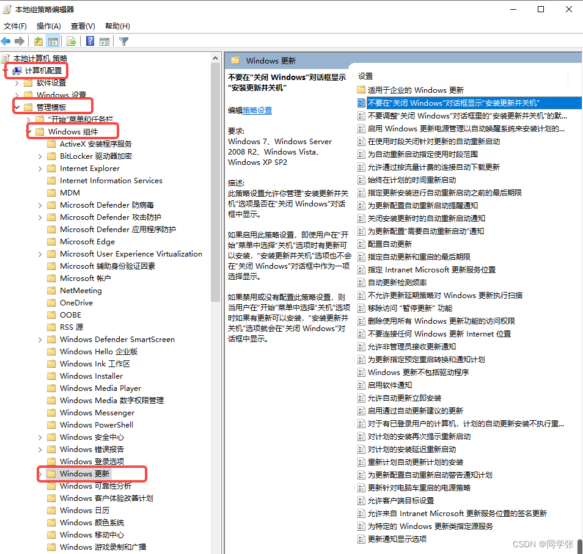Image resolution: width=583 pixels, height=554 pixels.
Task: Click the folder icon beside Microsoft Edge
Action: pyautogui.click(x=52, y=242)
